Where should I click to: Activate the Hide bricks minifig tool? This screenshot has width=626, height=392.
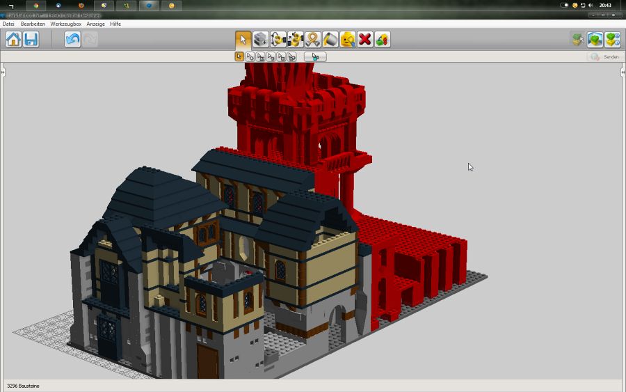click(348, 39)
